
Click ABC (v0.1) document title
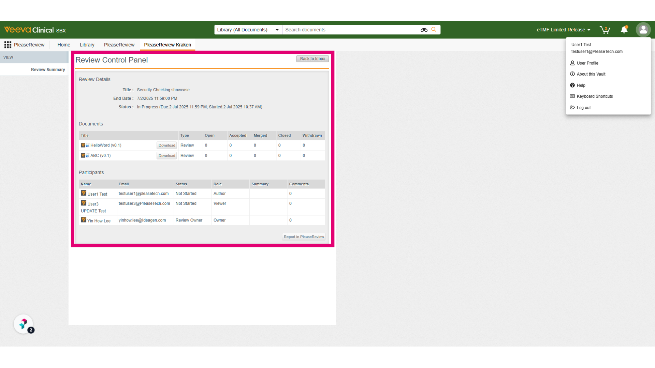(x=100, y=155)
